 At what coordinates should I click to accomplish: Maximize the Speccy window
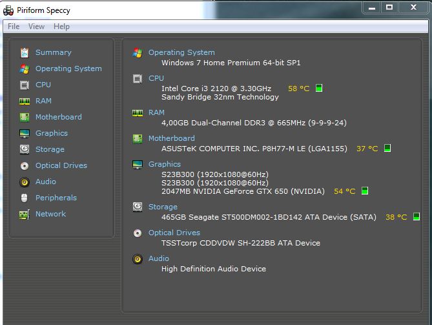389,7
